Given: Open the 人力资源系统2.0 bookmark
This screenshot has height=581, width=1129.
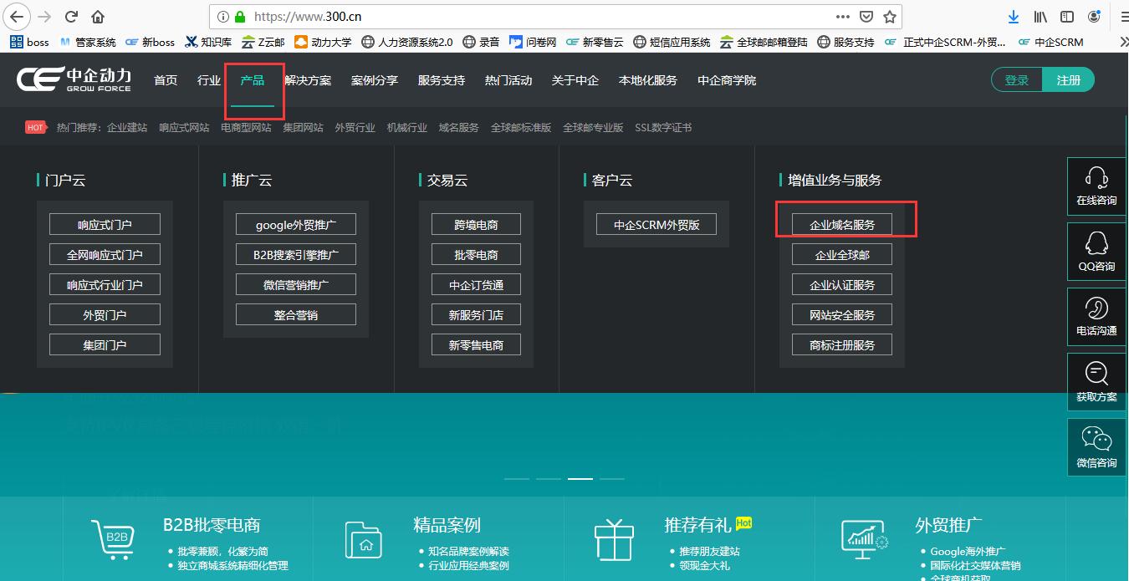Looking at the screenshot, I should (407, 42).
